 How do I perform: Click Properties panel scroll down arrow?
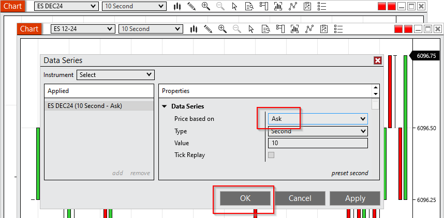pyautogui.click(x=376, y=94)
